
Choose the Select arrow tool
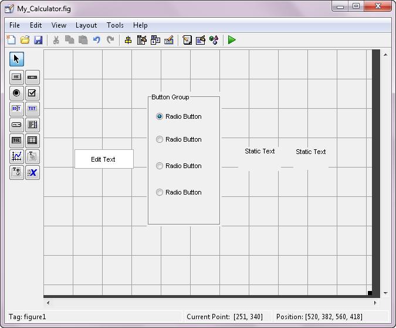tap(16, 59)
